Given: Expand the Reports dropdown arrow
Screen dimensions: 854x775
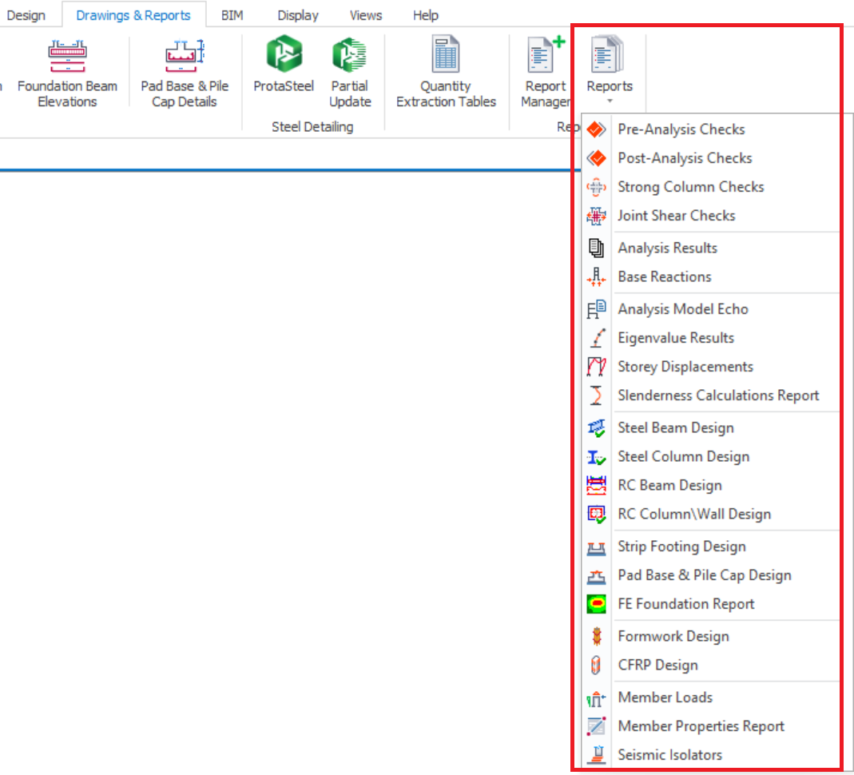Looking at the screenshot, I should point(610,101).
